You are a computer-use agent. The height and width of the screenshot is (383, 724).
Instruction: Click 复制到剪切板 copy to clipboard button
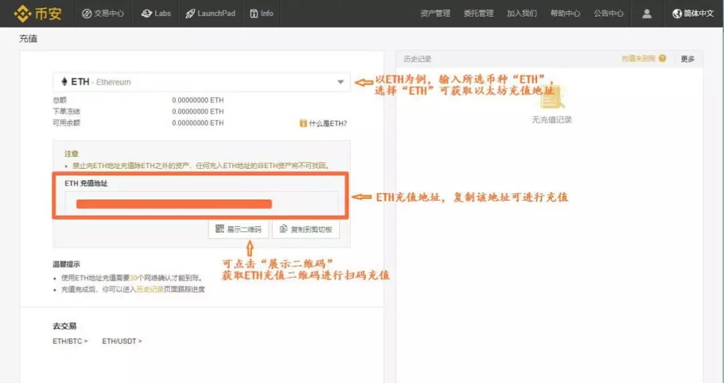(306, 229)
